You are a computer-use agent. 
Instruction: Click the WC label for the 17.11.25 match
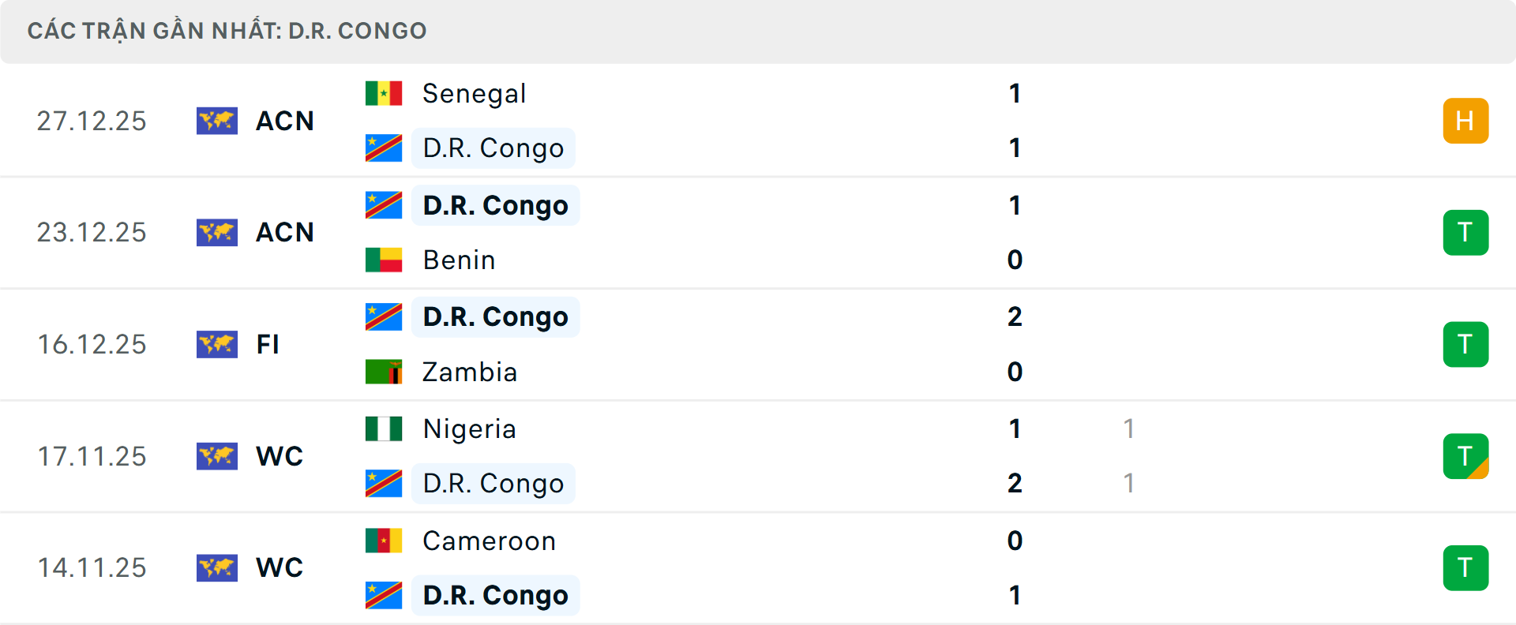(280, 456)
